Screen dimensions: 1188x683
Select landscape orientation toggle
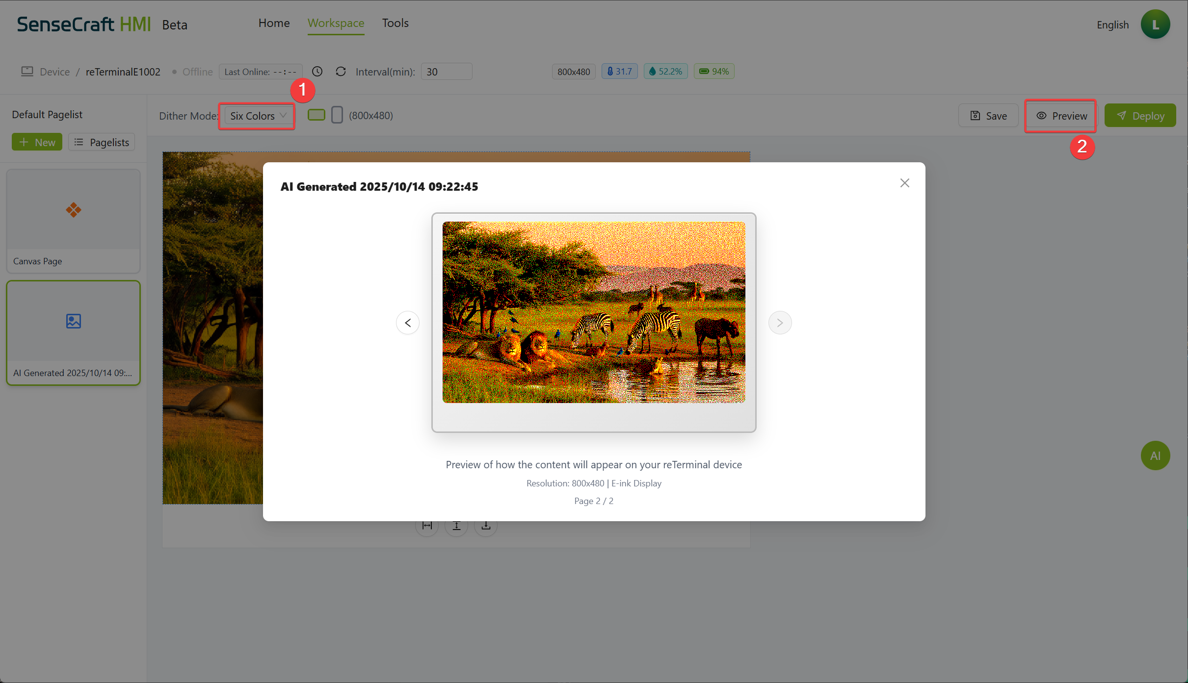point(317,115)
